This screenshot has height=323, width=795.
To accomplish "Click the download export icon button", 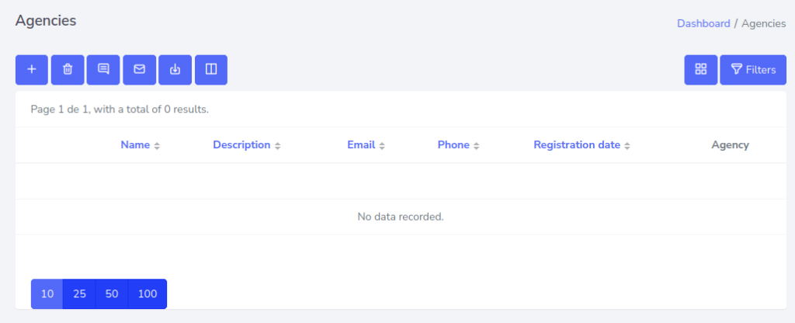I will [175, 70].
